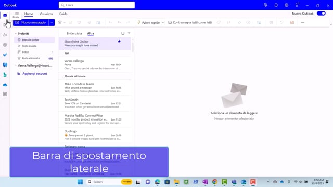
Task: Open the email from vanna vallerga
Action: coord(95,64)
